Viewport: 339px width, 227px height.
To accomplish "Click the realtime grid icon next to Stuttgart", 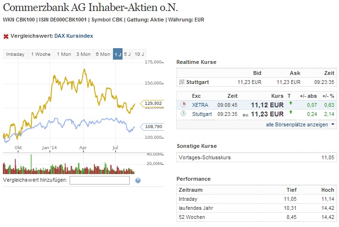I will coord(181,82).
